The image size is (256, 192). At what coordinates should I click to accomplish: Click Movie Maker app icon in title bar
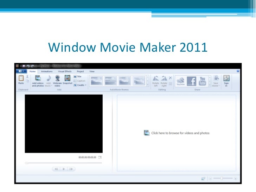coord(18,66)
